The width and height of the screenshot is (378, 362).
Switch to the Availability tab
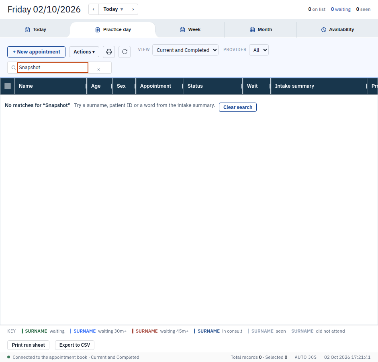(337, 29)
